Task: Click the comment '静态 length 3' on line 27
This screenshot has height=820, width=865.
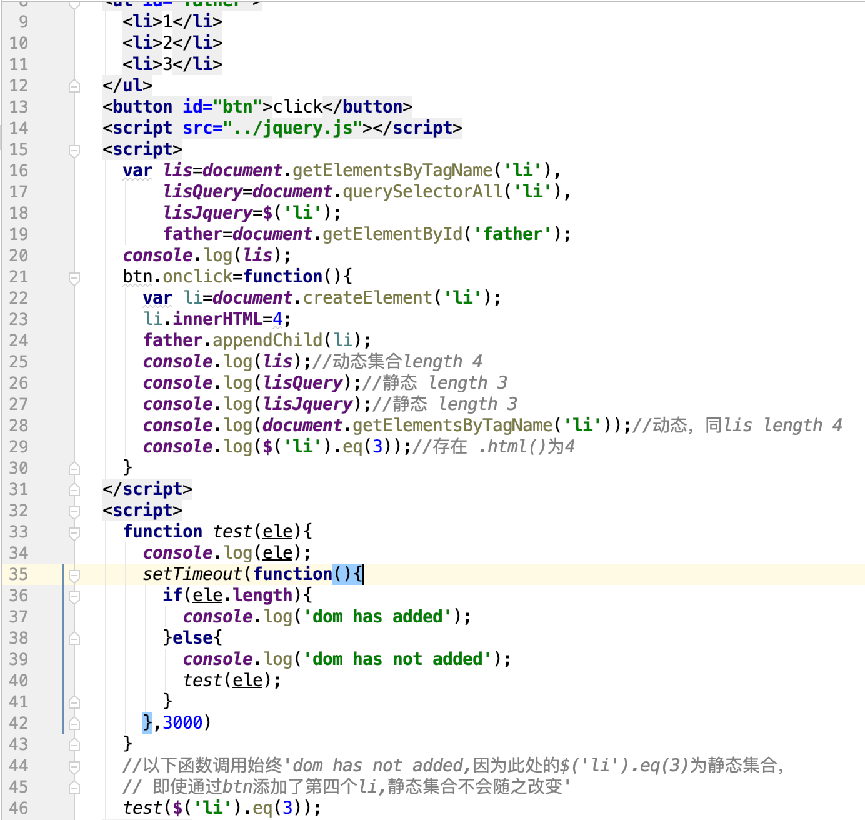Action: (445, 404)
